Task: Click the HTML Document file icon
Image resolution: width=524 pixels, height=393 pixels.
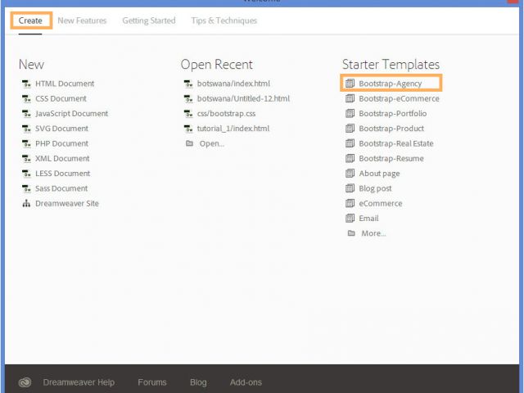Action: [26, 84]
